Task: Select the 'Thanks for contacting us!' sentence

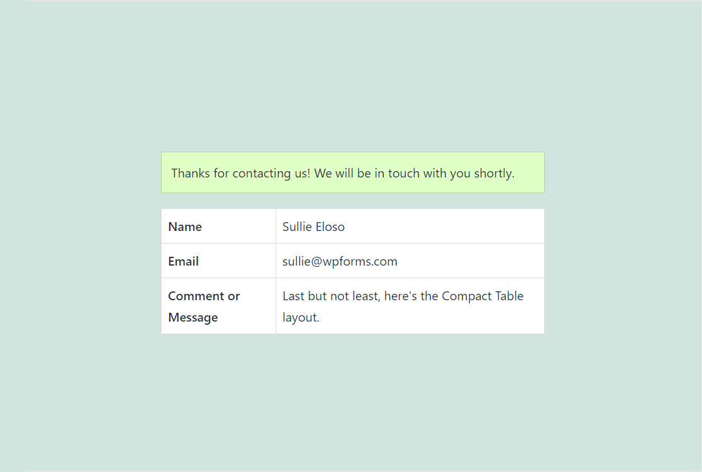Action: 240,173
